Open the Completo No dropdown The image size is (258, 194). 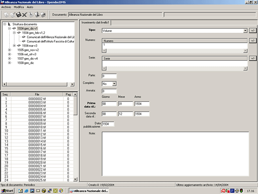[x=114, y=84]
